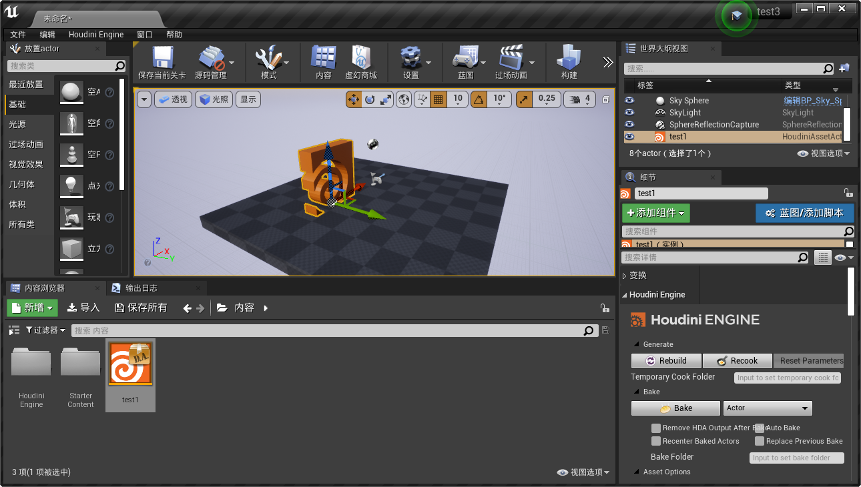Collapse the Houdini Engine section

pos(625,295)
